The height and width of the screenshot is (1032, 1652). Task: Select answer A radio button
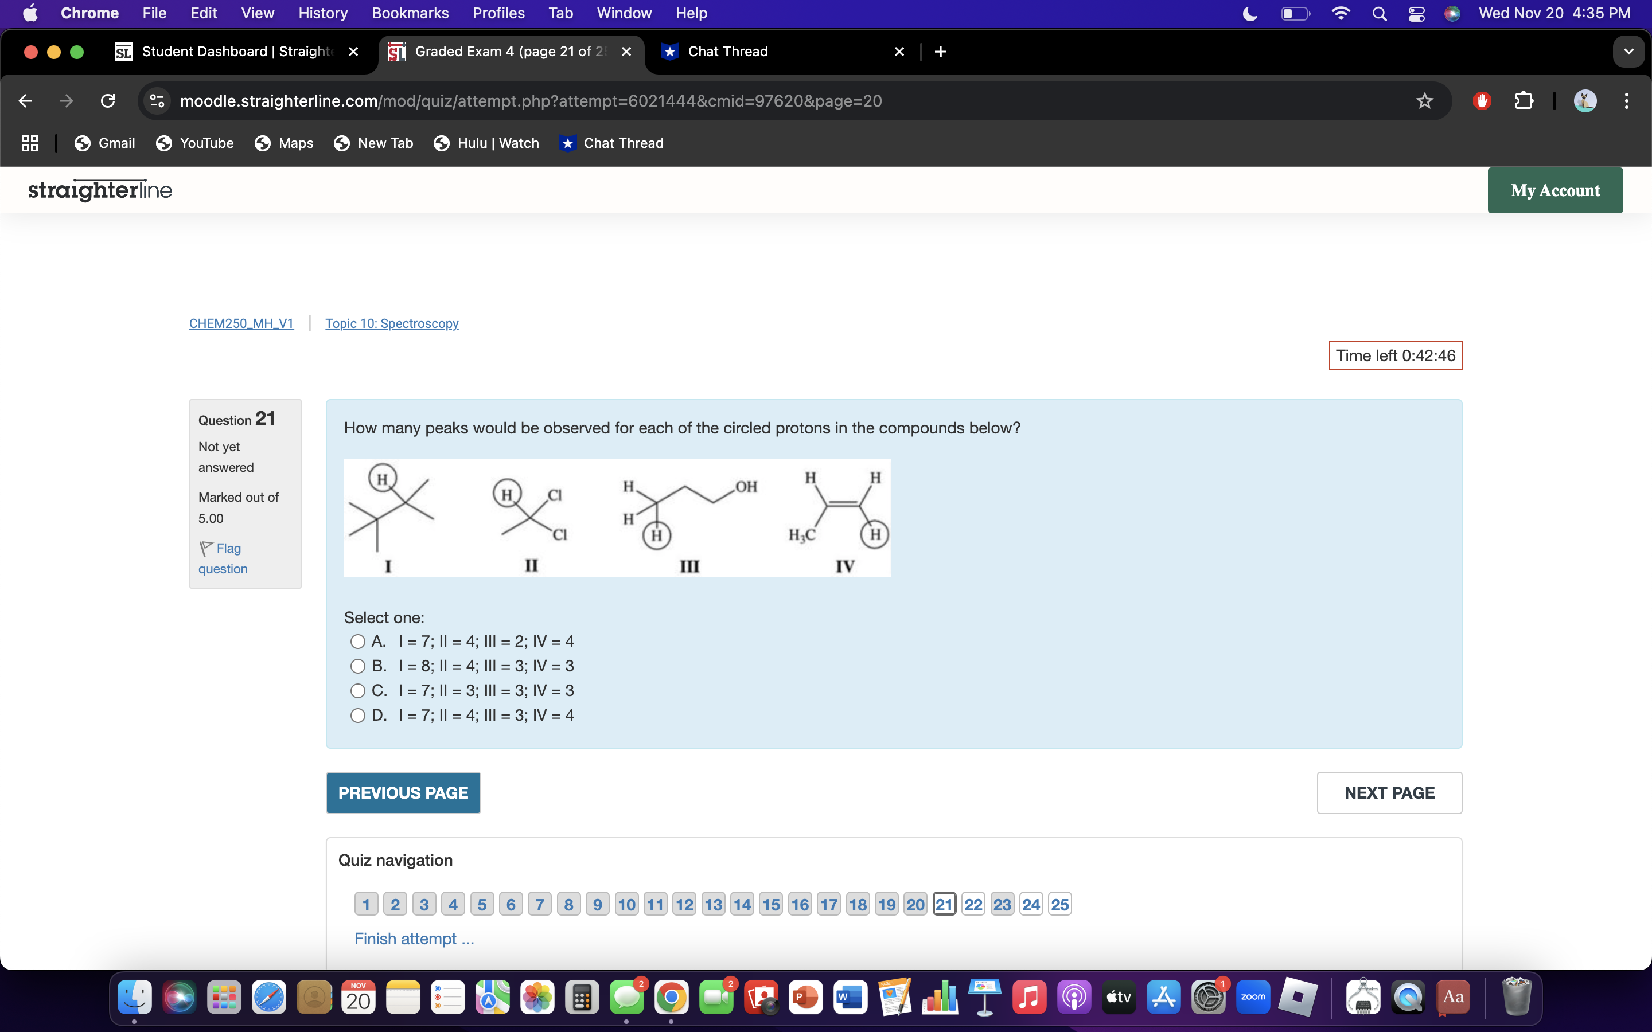point(357,641)
